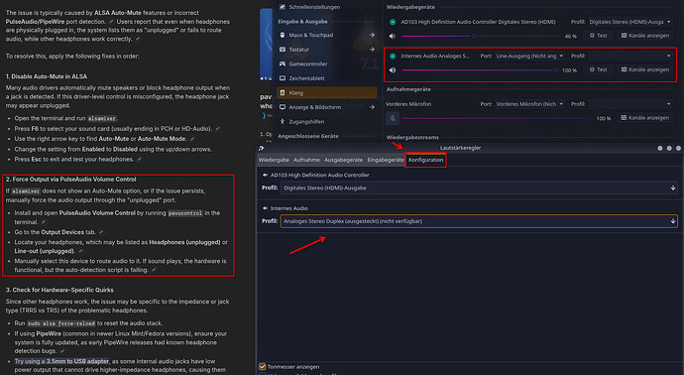Click the 'sudo alsa force-reload' command text
The height and width of the screenshot is (375, 684).
61,323
